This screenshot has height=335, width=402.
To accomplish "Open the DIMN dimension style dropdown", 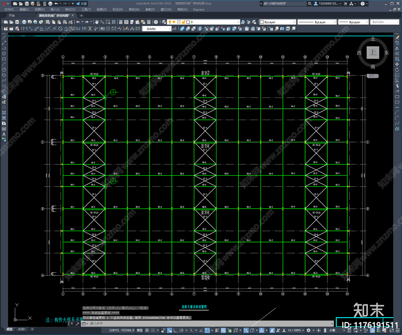I will [x=157, y=29].
